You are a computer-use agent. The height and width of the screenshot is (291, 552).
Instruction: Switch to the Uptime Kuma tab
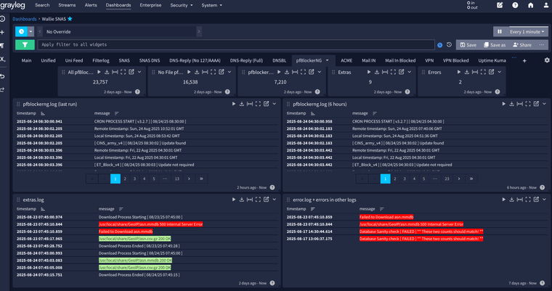click(492, 60)
